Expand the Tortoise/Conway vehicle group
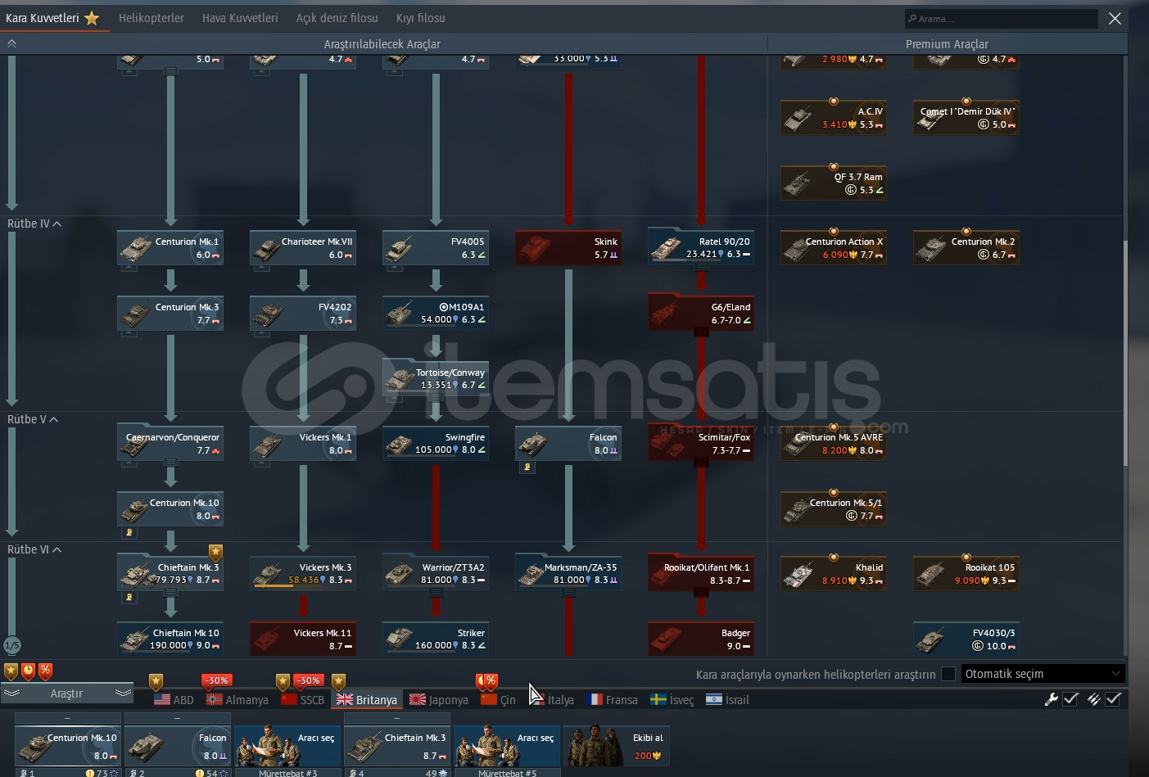 point(436,378)
